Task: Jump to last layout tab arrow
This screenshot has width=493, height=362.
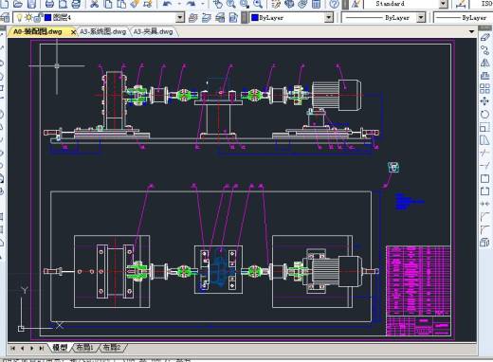Action: (x=42, y=348)
